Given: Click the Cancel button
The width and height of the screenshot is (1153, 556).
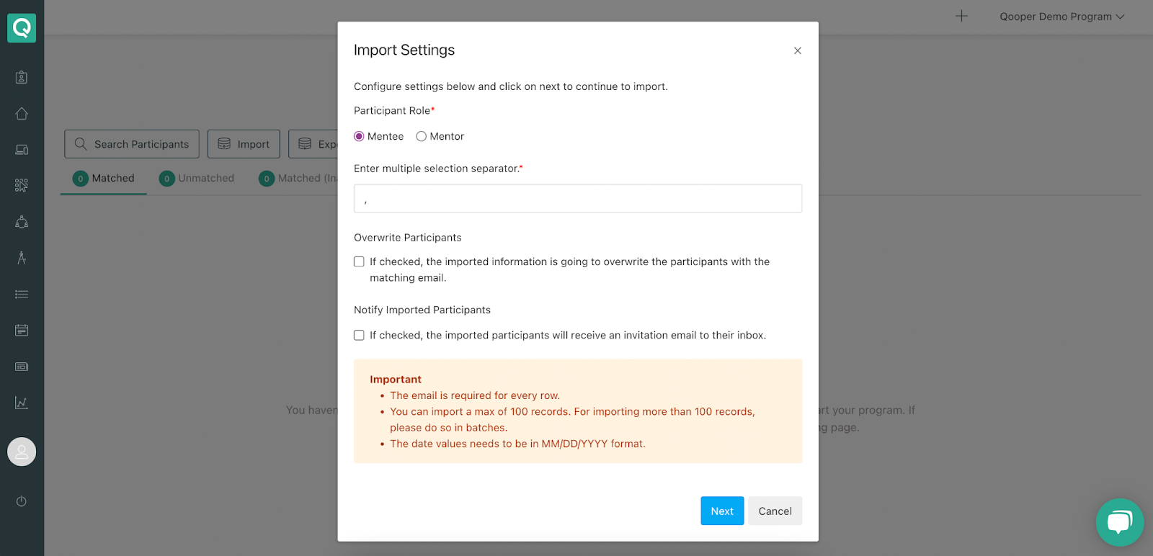Looking at the screenshot, I should pos(775,511).
